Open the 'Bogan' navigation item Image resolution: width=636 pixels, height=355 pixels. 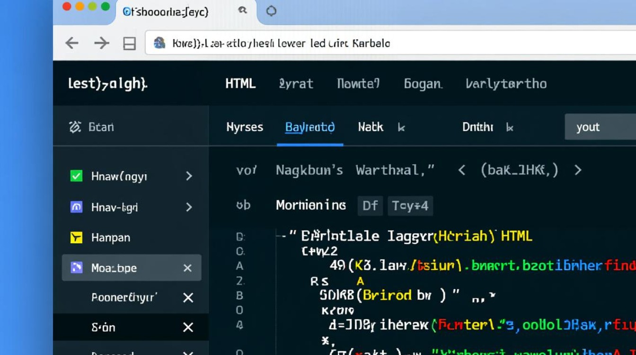(x=423, y=84)
